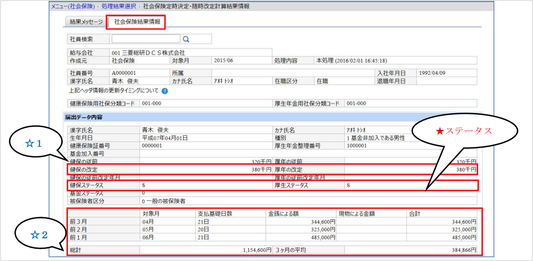This screenshot has width=533, height=261.
Task: Click 在職 employment status value
Action: coord(322,81)
